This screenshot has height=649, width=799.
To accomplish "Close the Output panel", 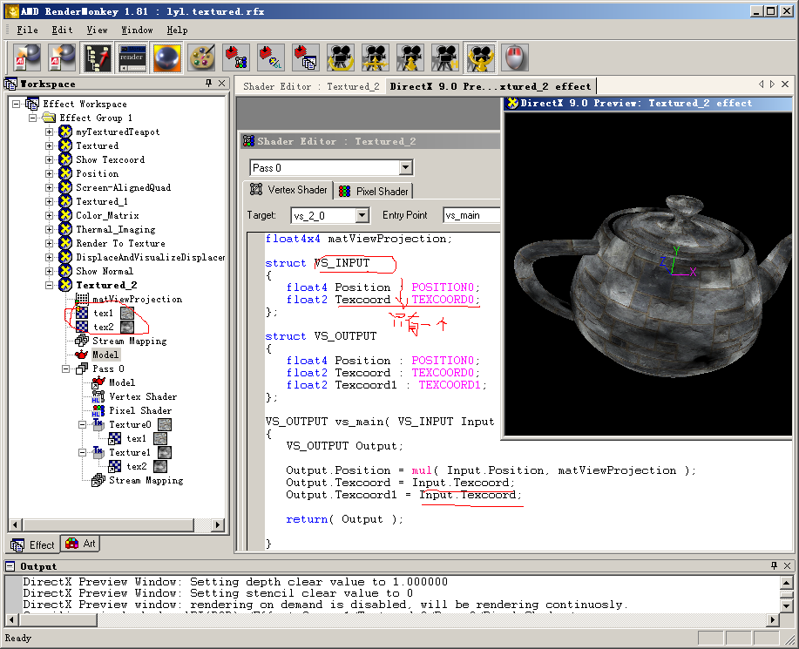I will [x=788, y=565].
